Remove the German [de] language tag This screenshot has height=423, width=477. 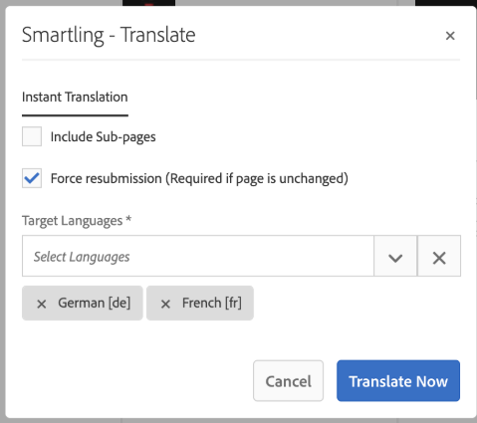(42, 304)
